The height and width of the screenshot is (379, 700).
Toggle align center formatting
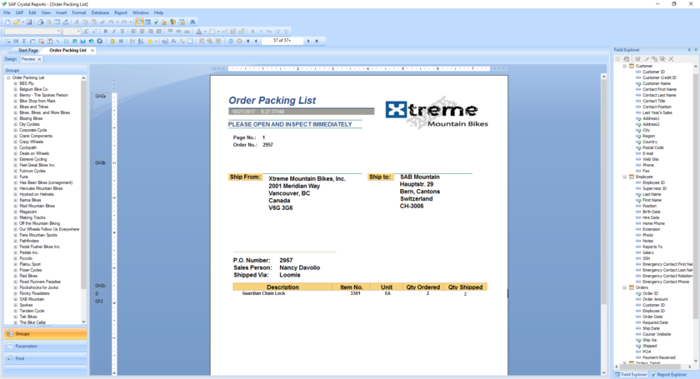tap(142, 32)
